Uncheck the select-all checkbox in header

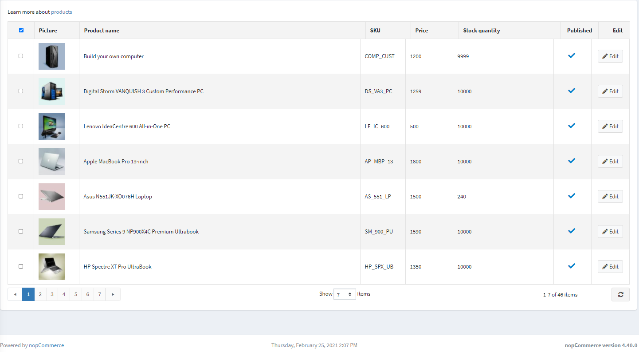tap(21, 30)
